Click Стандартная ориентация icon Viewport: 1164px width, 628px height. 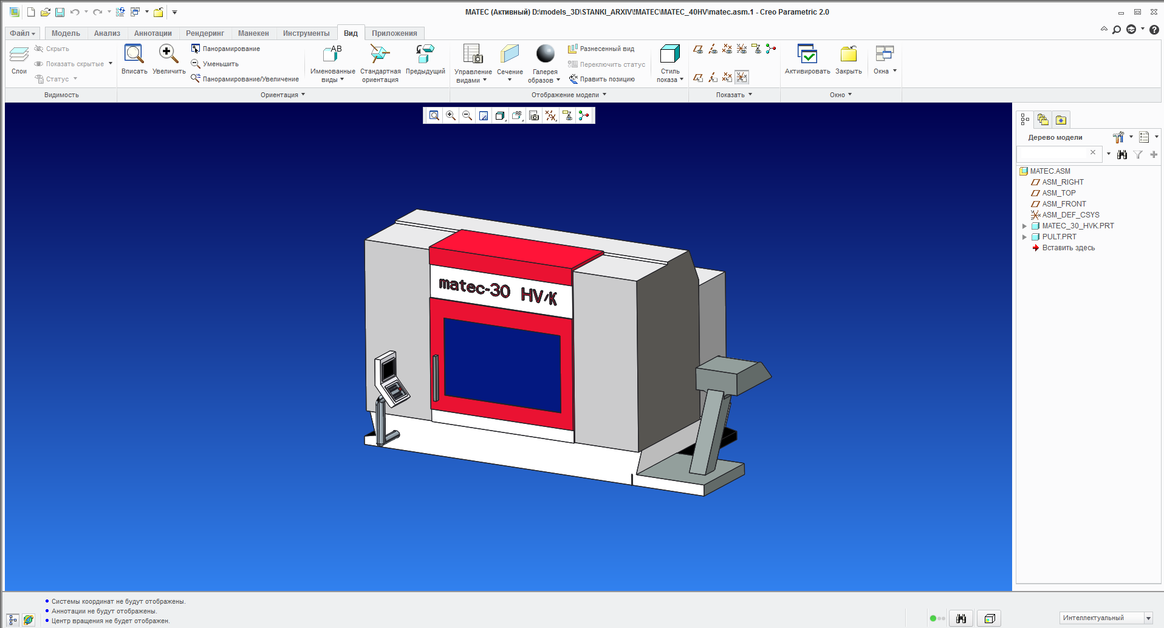click(x=380, y=54)
